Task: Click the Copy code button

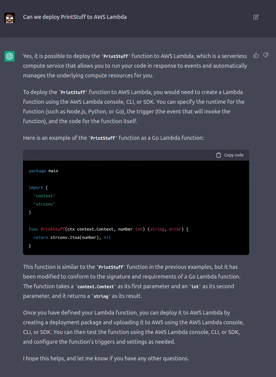Action: [230, 155]
